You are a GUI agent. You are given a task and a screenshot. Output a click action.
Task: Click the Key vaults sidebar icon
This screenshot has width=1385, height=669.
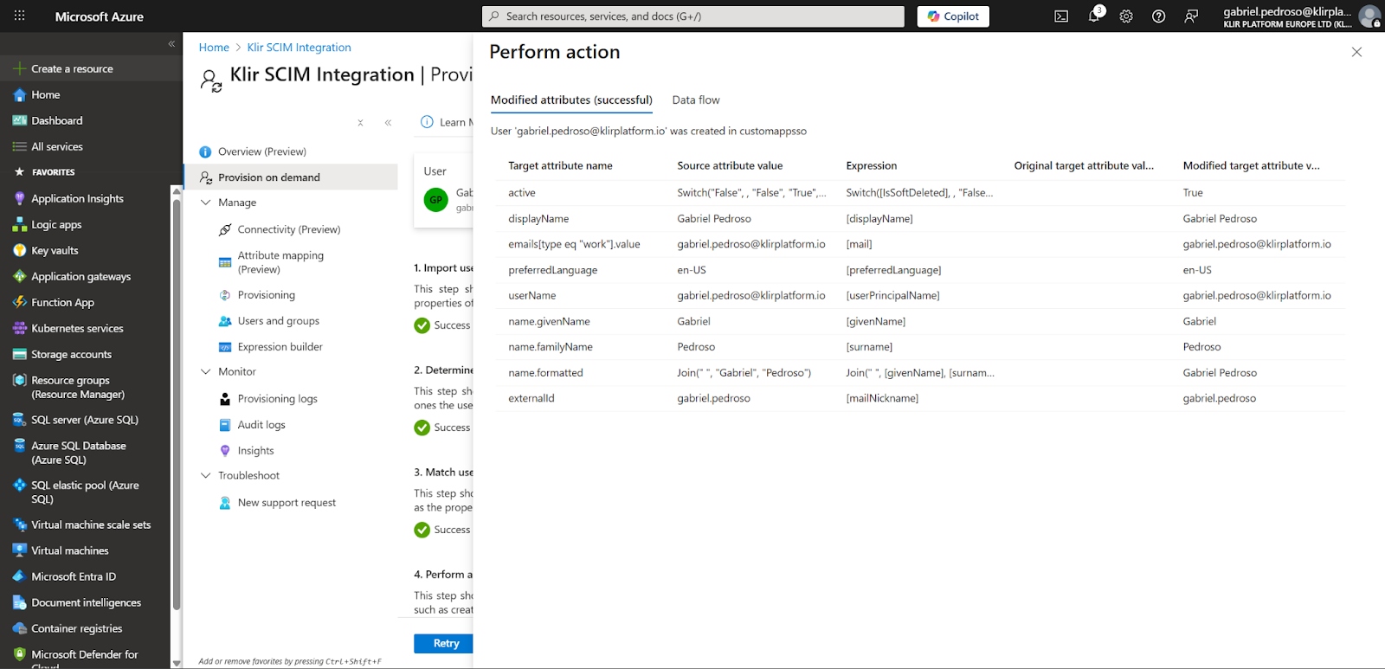[19, 251]
